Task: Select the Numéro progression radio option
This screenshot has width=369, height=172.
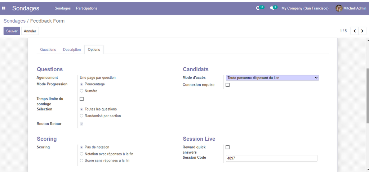Action: [81, 91]
